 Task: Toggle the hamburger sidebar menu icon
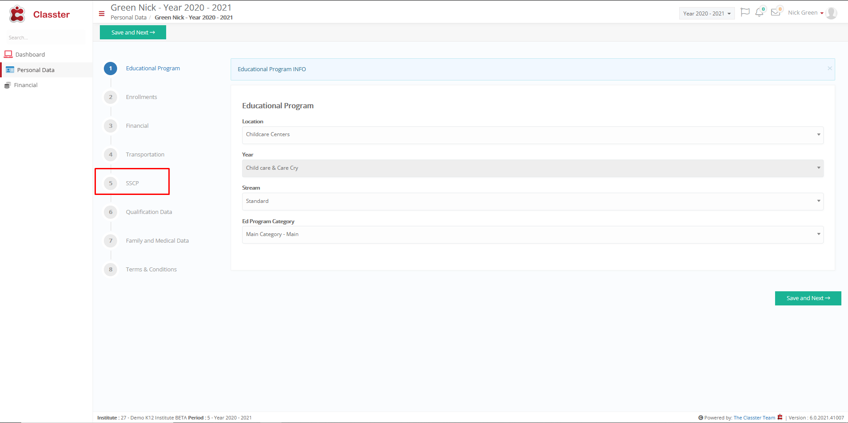(x=102, y=14)
